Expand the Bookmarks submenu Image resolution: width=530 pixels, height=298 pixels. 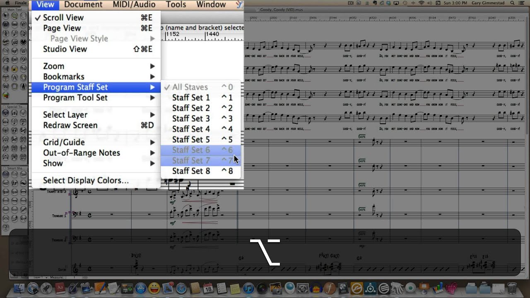pyautogui.click(x=96, y=77)
